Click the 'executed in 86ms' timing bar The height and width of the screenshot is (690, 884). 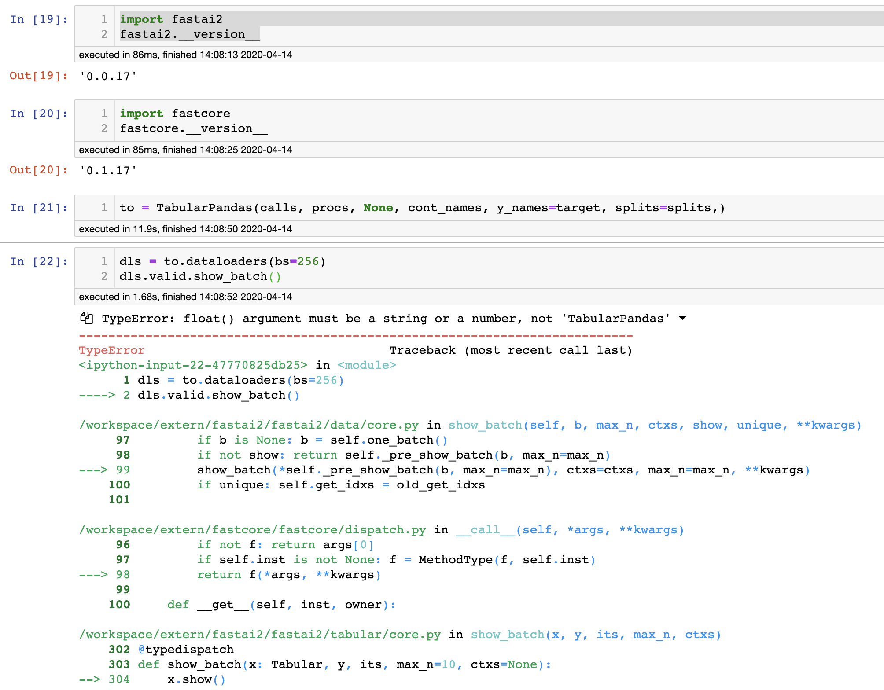185,55
